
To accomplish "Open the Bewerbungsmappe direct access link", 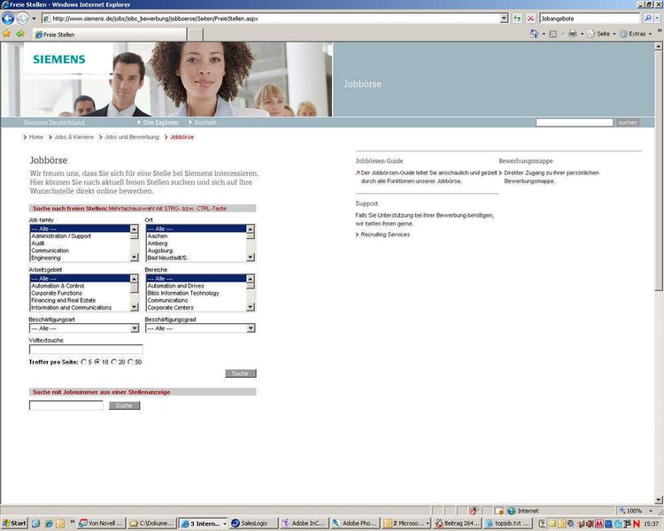I will click(x=552, y=177).
